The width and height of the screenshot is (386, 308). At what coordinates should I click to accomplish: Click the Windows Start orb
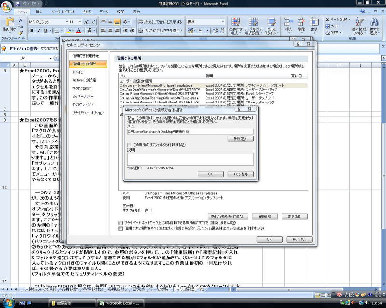[8, 302]
